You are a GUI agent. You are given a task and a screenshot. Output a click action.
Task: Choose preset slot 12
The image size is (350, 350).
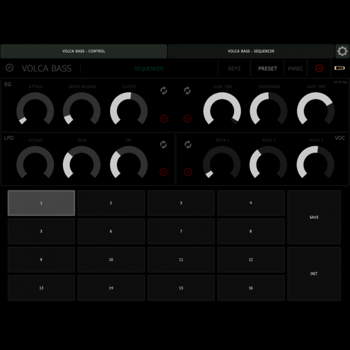[x=251, y=260]
